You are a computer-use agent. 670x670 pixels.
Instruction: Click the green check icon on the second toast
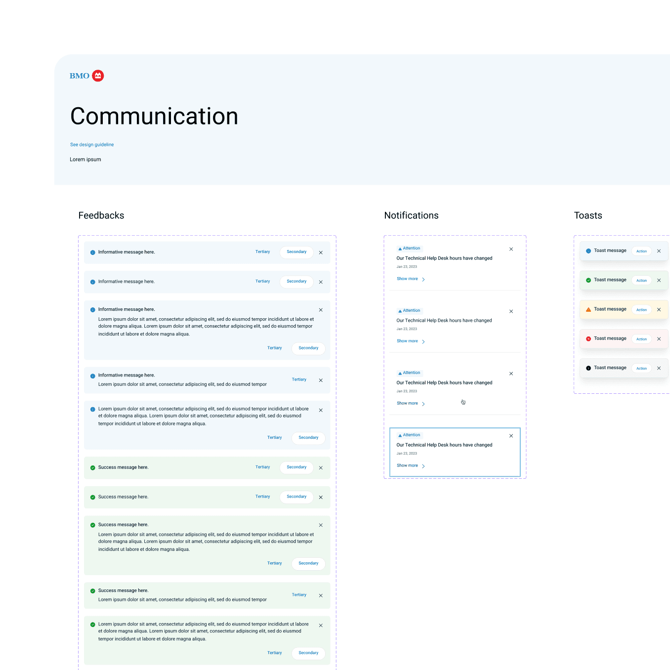click(588, 280)
